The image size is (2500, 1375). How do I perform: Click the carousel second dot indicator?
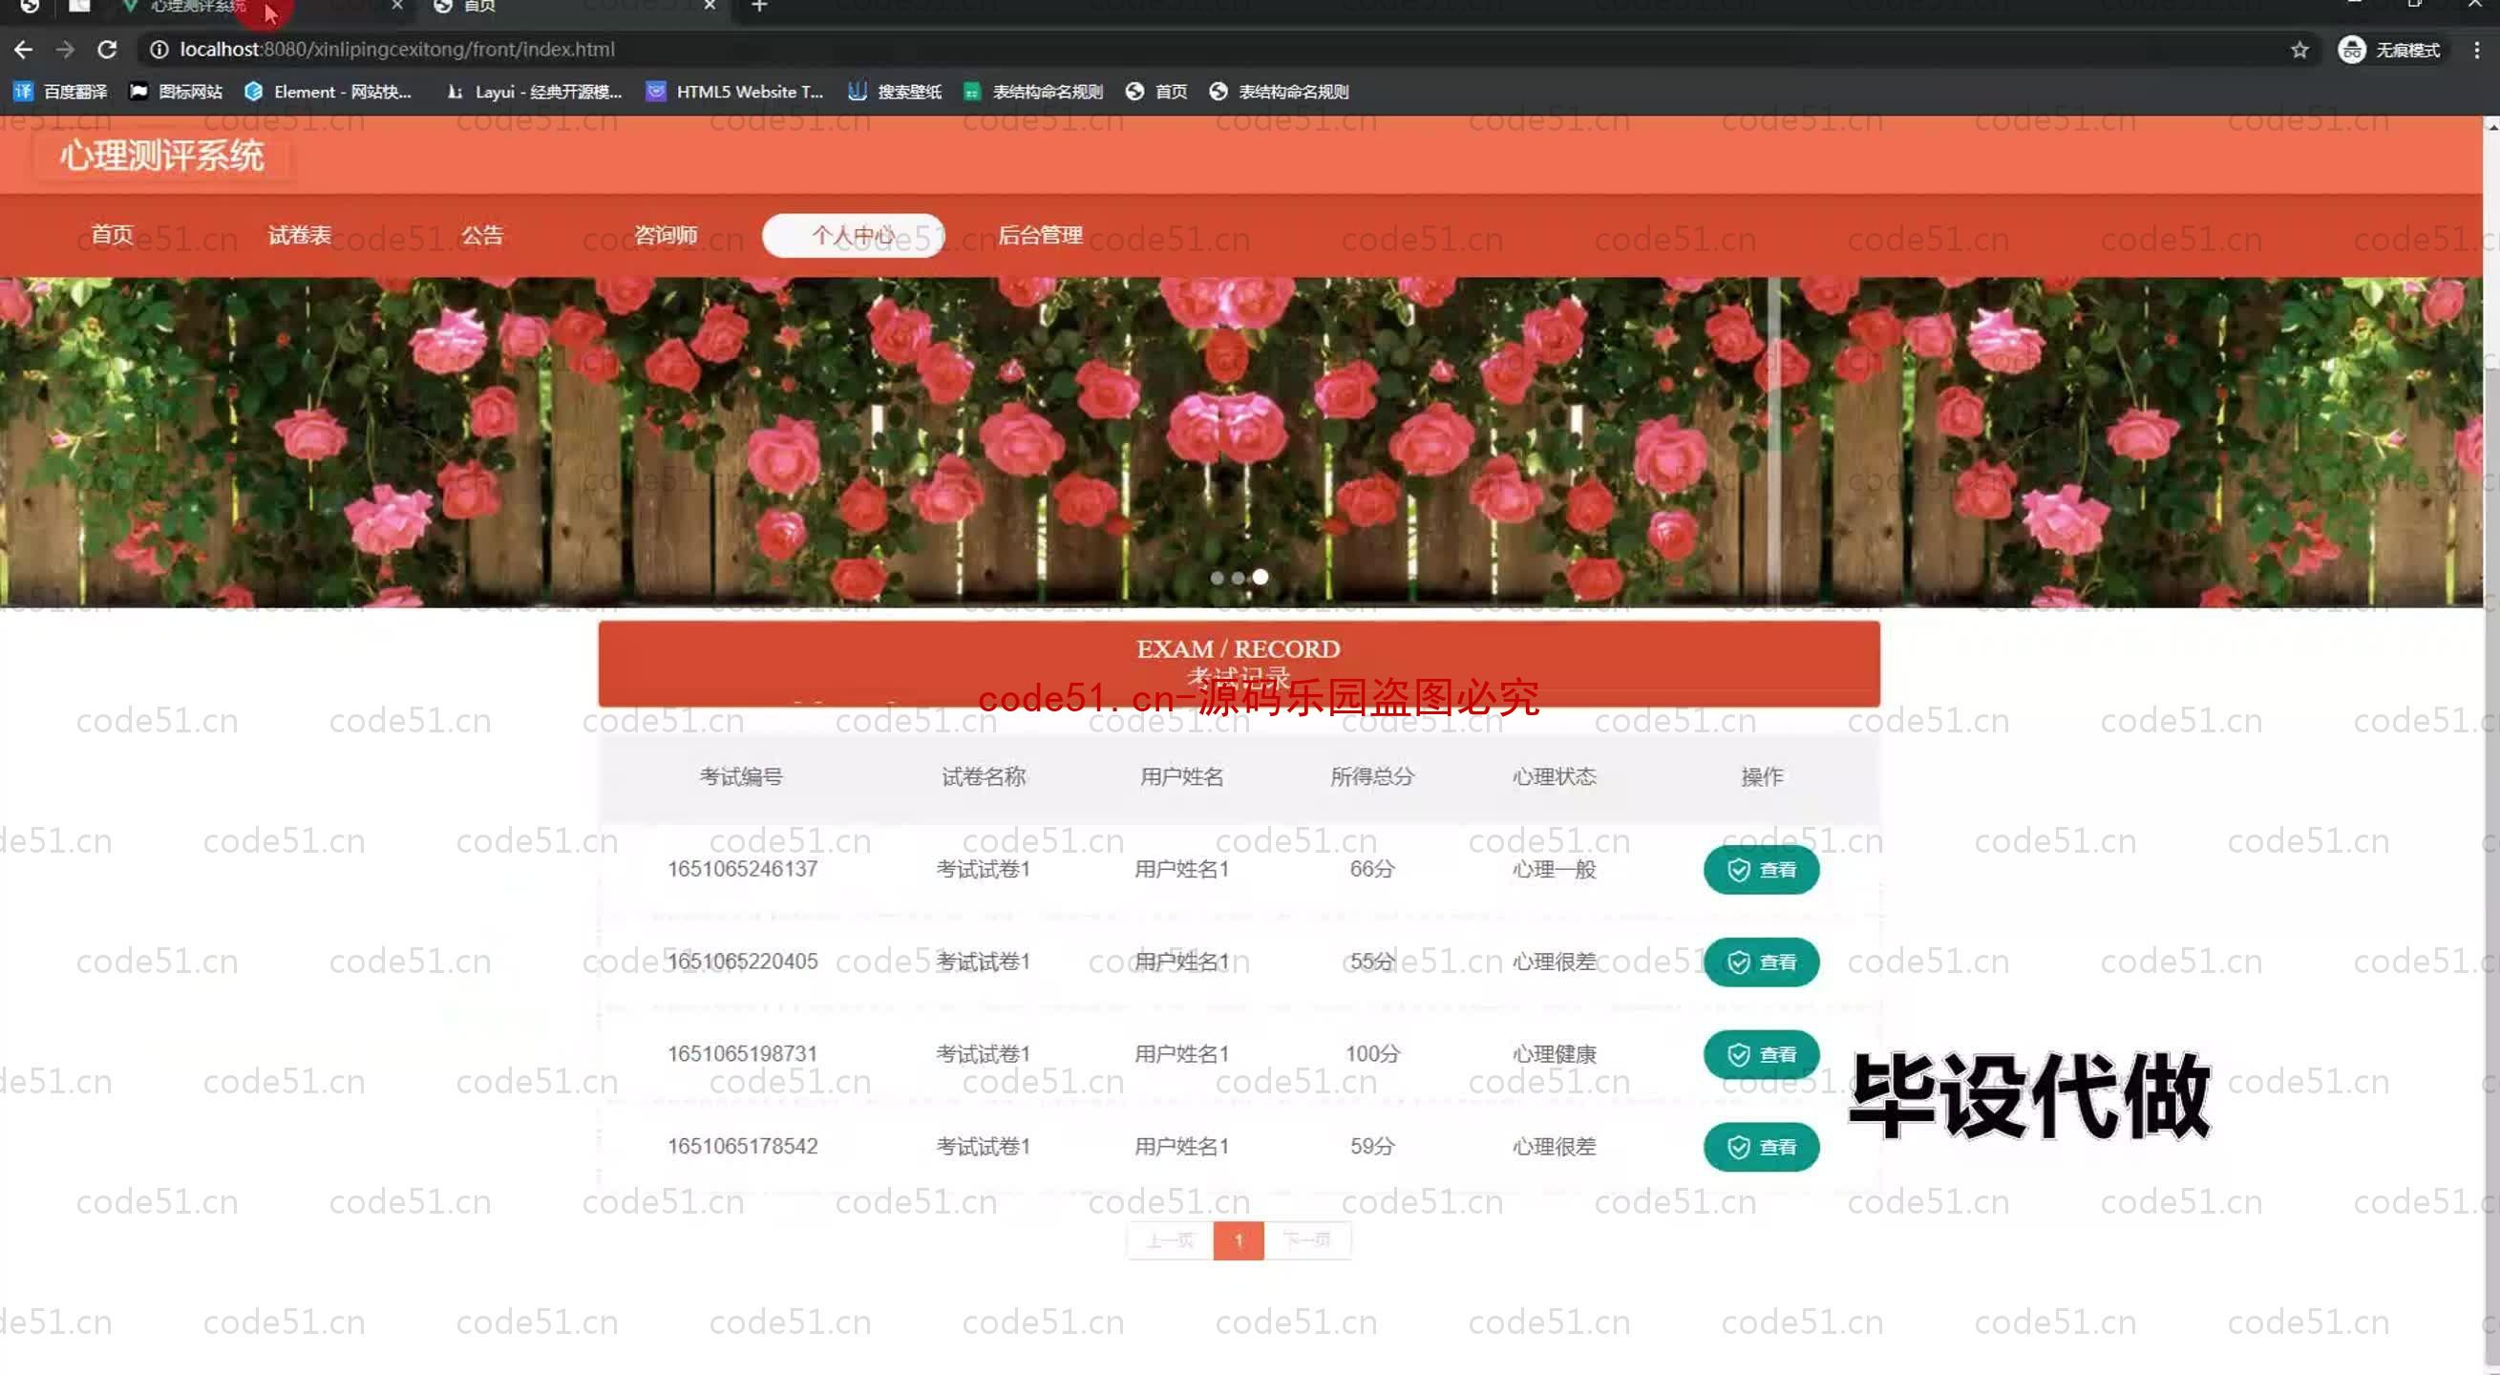tap(1238, 576)
